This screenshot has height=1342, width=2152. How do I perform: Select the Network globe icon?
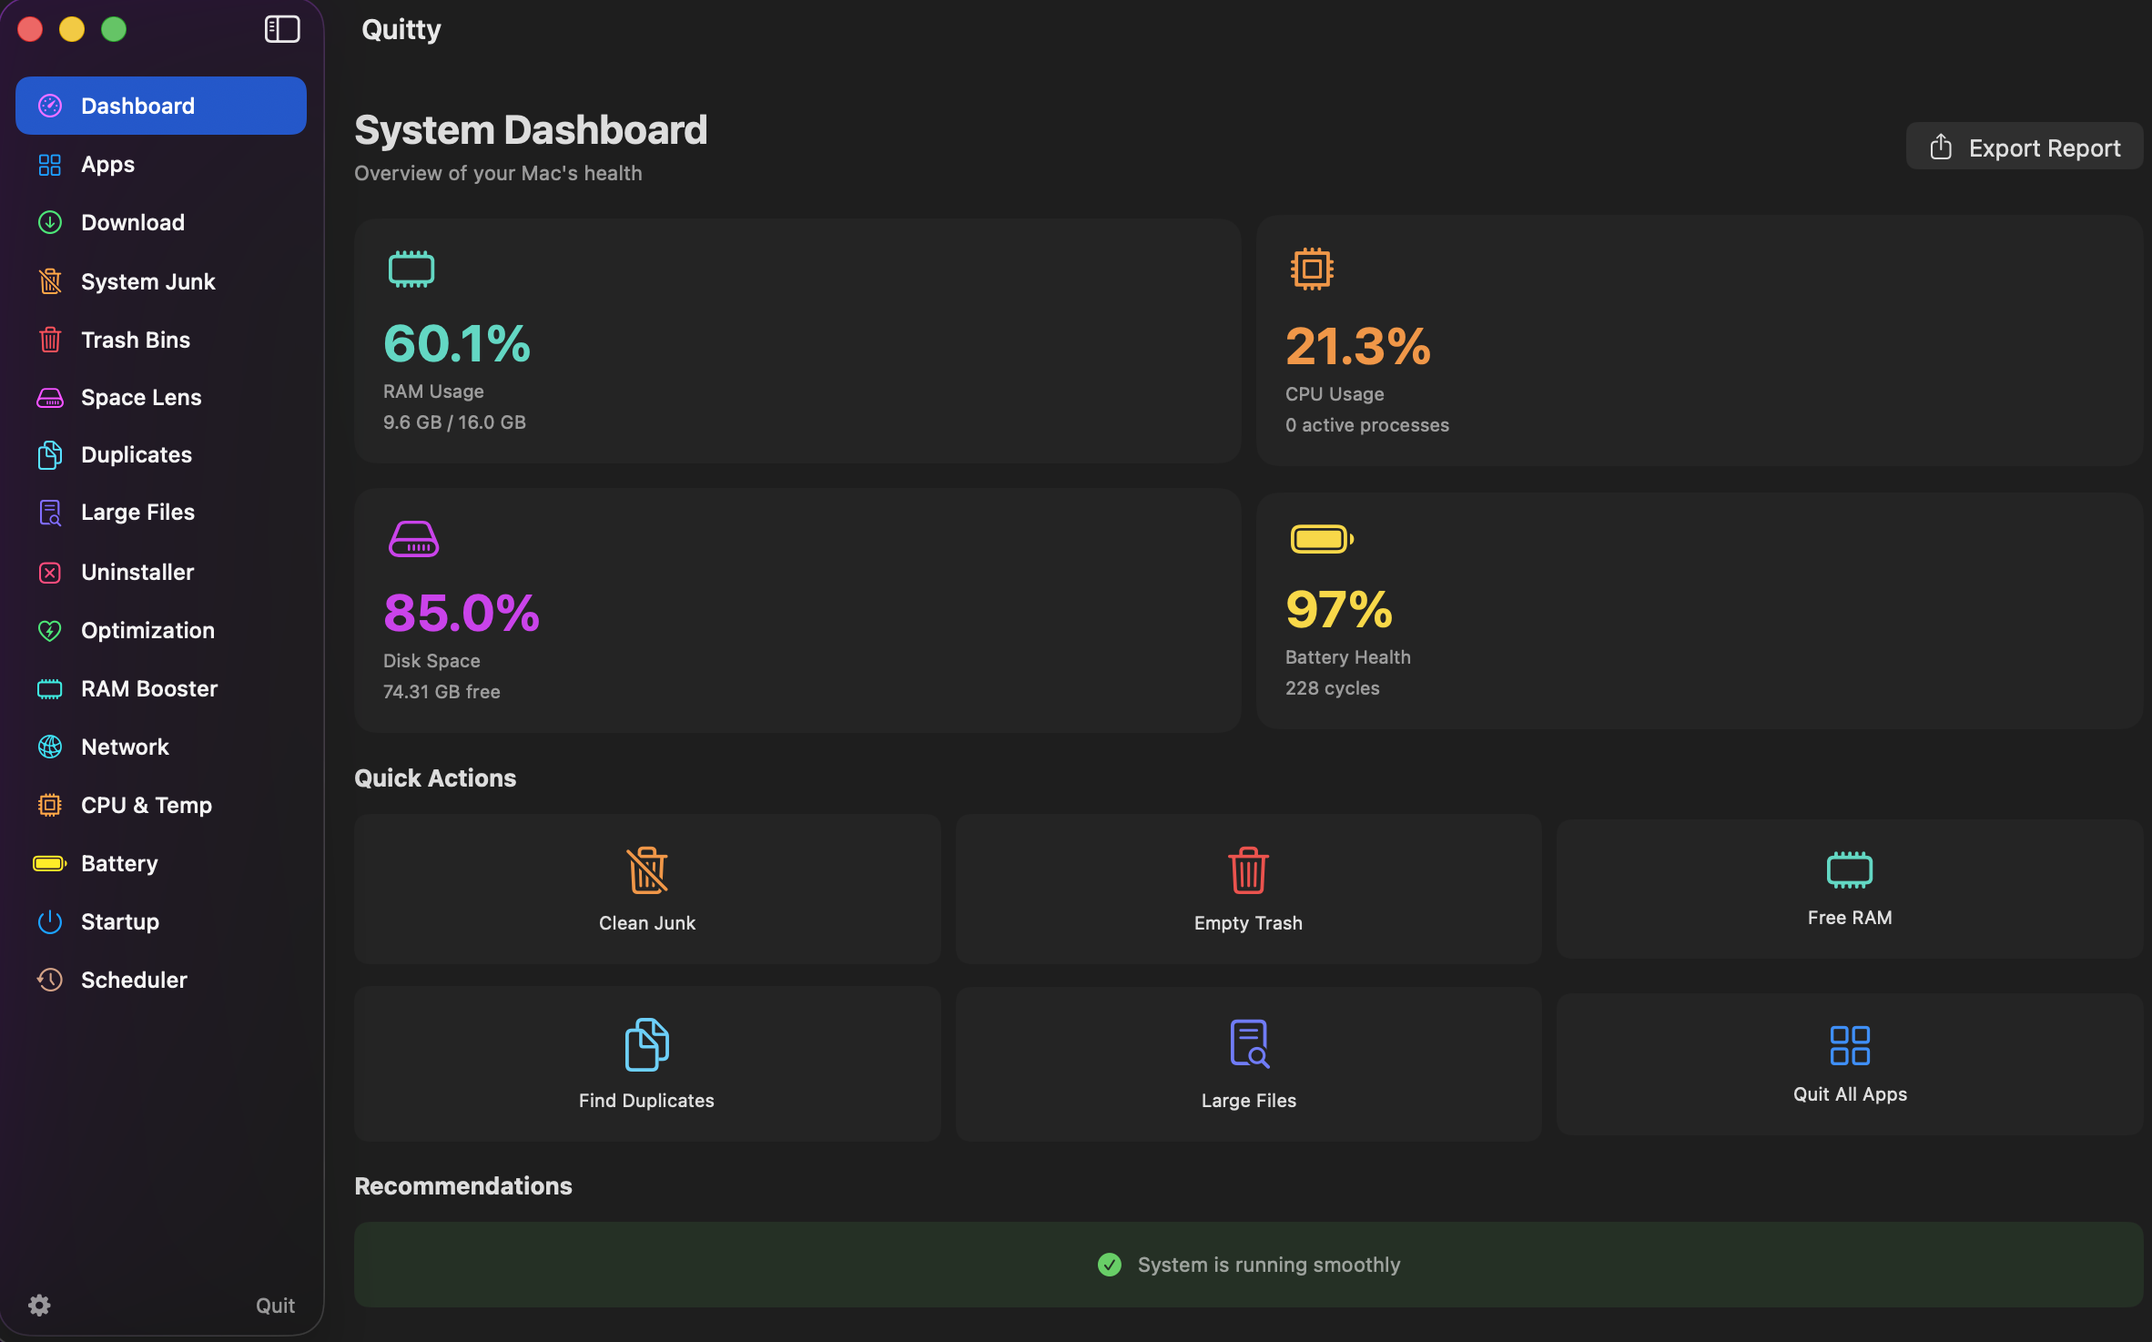pyautogui.click(x=50, y=747)
